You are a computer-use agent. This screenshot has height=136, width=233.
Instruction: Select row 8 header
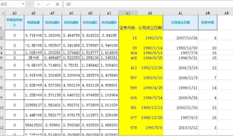point(2,85)
